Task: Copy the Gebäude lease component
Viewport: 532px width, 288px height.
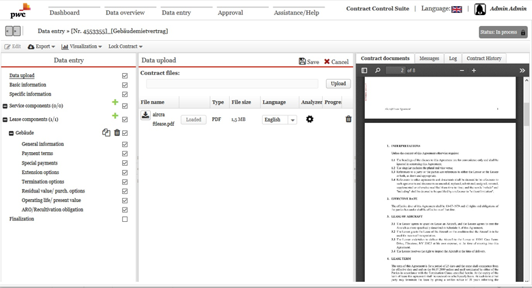Action: (x=106, y=132)
